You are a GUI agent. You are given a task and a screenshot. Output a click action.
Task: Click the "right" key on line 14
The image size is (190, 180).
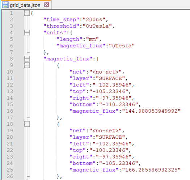tap(81, 98)
